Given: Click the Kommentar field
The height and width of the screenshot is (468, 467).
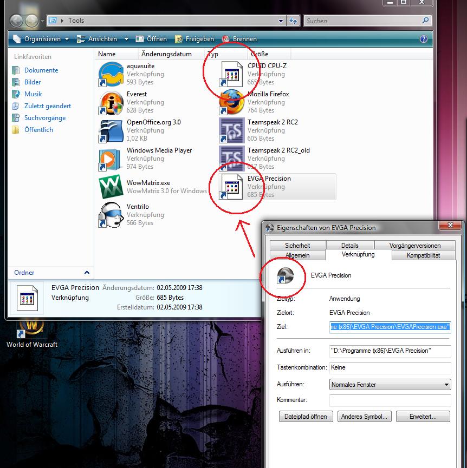Looking at the screenshot, I should click(x=390, y=400).
